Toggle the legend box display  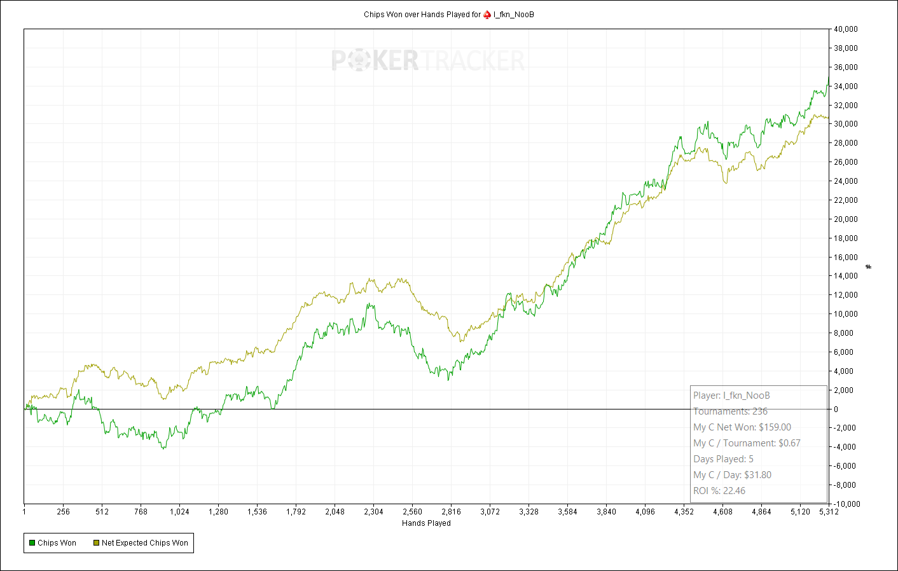click(108, 542)
